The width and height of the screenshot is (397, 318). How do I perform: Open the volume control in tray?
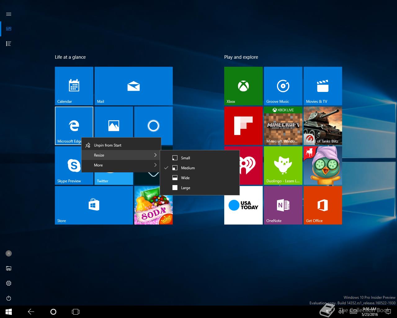pyautogui.click(x=341, y=311)
